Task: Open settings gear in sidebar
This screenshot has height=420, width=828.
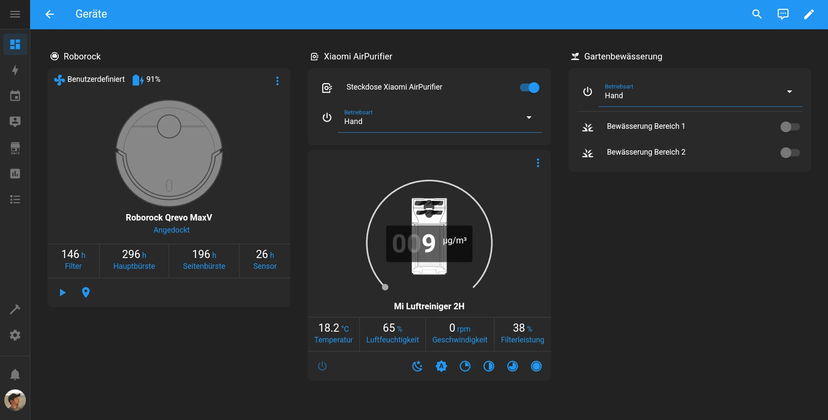Action: [15, 335]
